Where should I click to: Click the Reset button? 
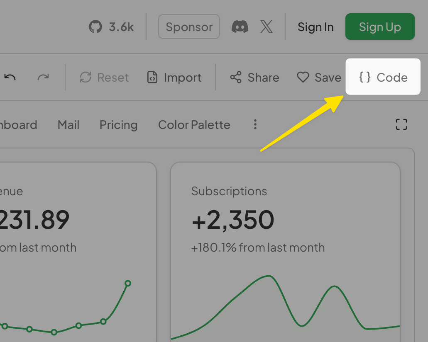(104, 78)
